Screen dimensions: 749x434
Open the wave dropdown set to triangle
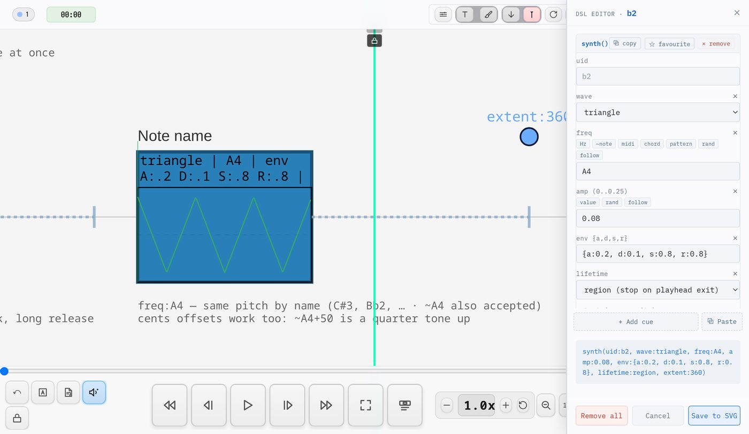658,112
